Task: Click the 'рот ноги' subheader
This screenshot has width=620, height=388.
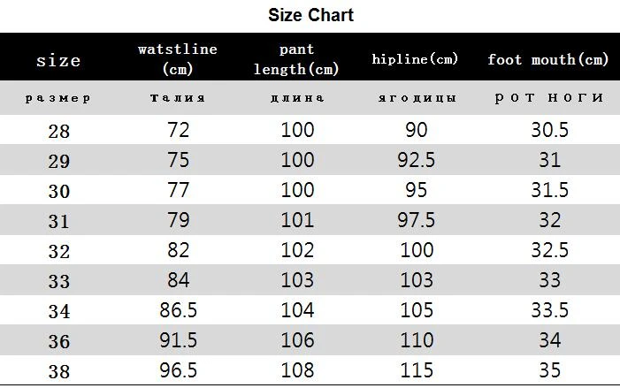Action: [549, 97]
